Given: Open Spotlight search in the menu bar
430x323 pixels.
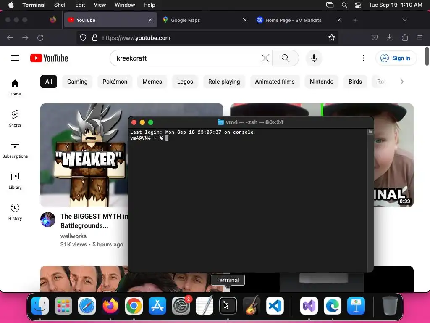Looking at the screenshot, I should point(344,5).
